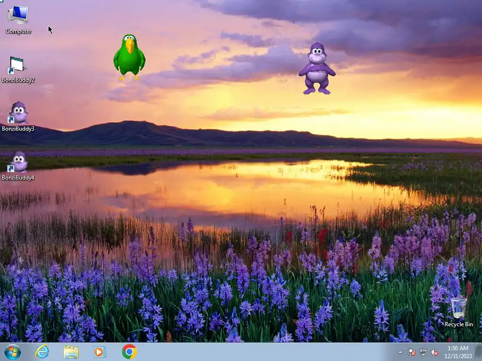Image resolution: width=482 pixels, height=361 pixels.
Task: Open the Windows Start menu orb
Action: [13, 352]
